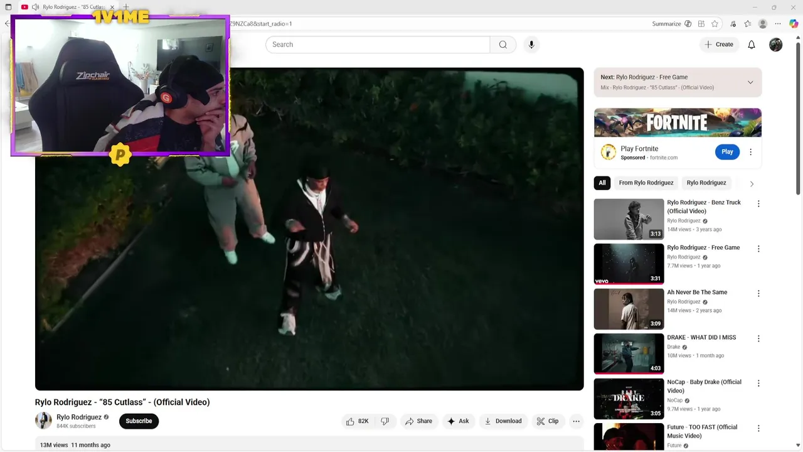Open options for DRAKE - WHAT DID I MISS
803x452 pixels.
click(758, 338)
